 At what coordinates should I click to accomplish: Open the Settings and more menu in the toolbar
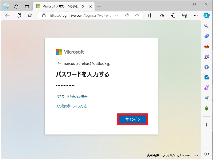(196, 15)
